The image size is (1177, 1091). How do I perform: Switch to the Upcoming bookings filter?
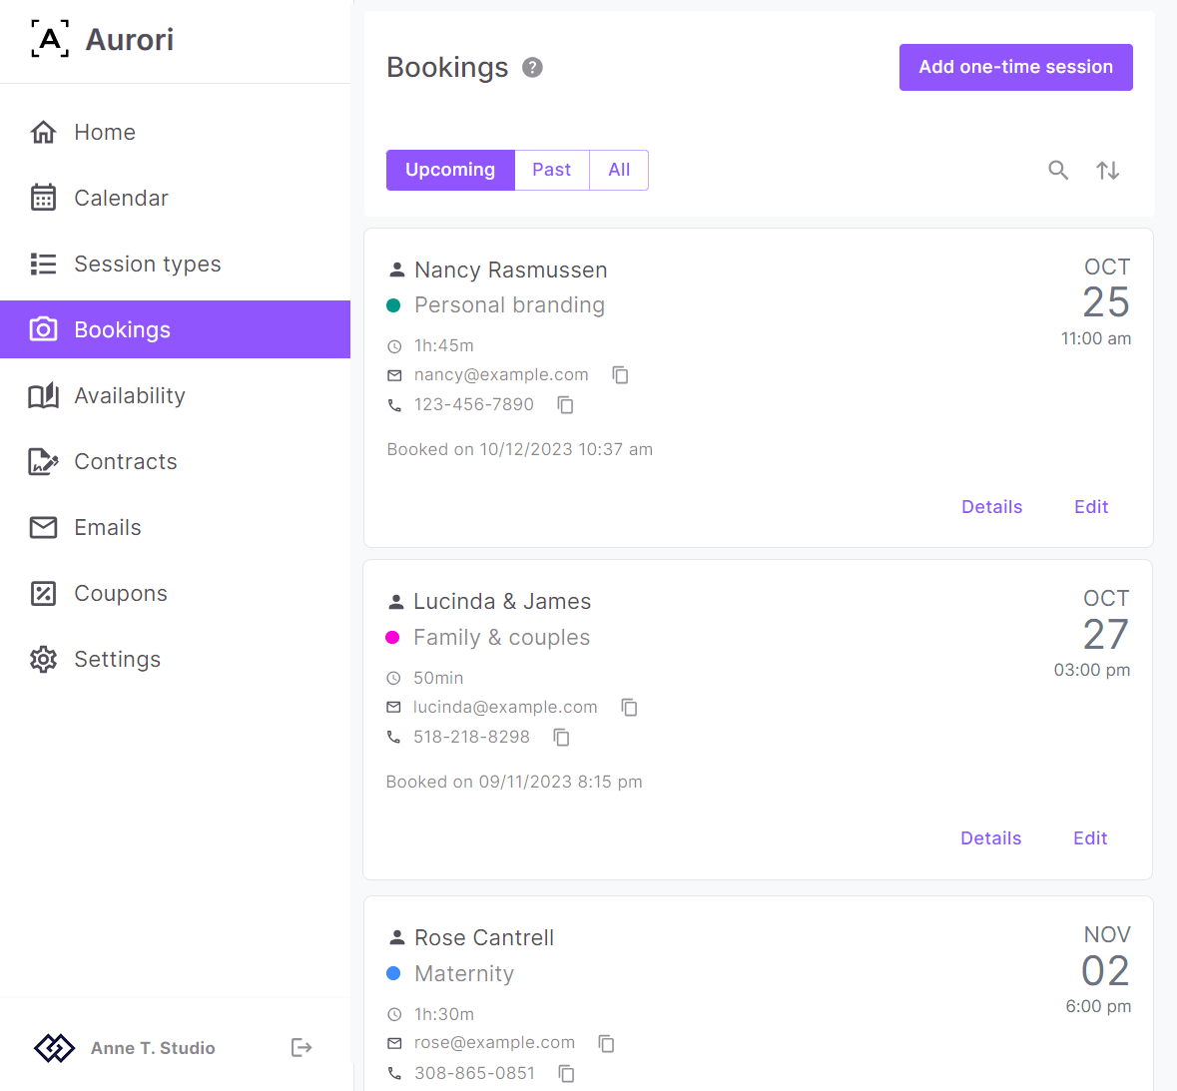pyautogui.click(x=450, y=170)
